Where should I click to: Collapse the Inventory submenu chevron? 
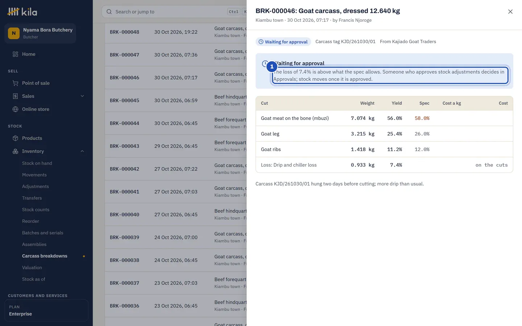[82, 151]
